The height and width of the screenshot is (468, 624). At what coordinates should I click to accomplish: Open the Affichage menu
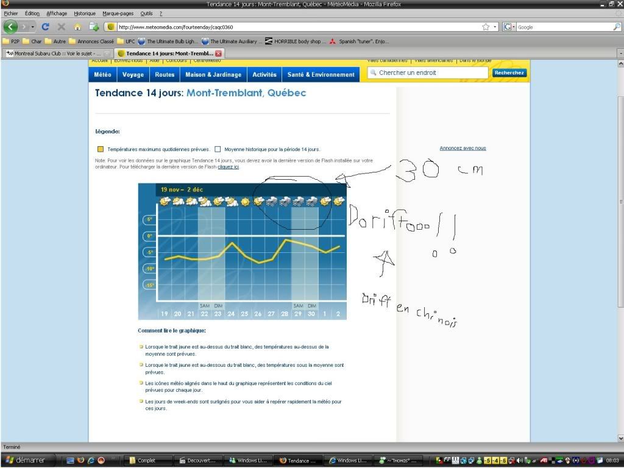(57, 13)
